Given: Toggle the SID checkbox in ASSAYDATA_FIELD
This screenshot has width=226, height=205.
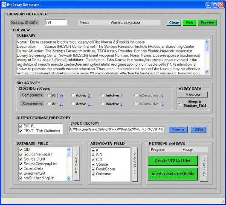Looking at the screenshot, I should tap(93, 155).
